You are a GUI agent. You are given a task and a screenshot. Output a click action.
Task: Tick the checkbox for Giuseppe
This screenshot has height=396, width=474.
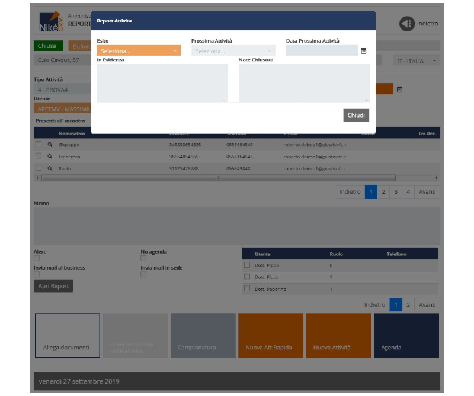[39, 144]
